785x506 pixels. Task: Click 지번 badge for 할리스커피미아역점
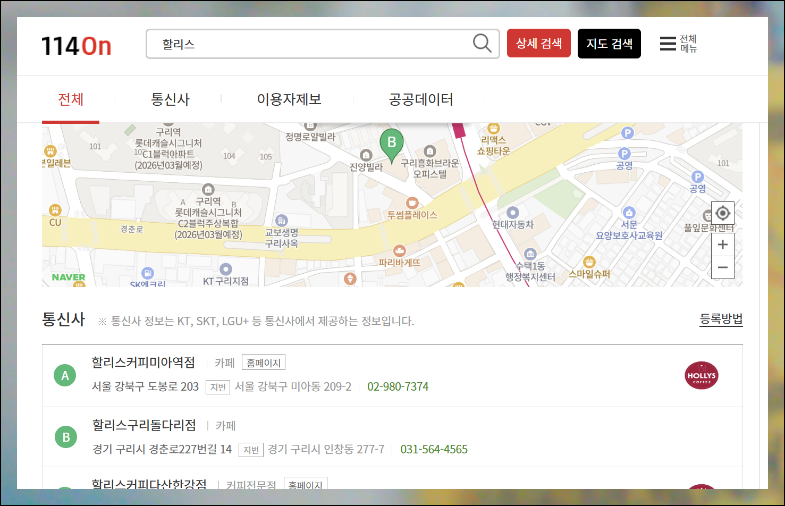(x=218, y=387)
